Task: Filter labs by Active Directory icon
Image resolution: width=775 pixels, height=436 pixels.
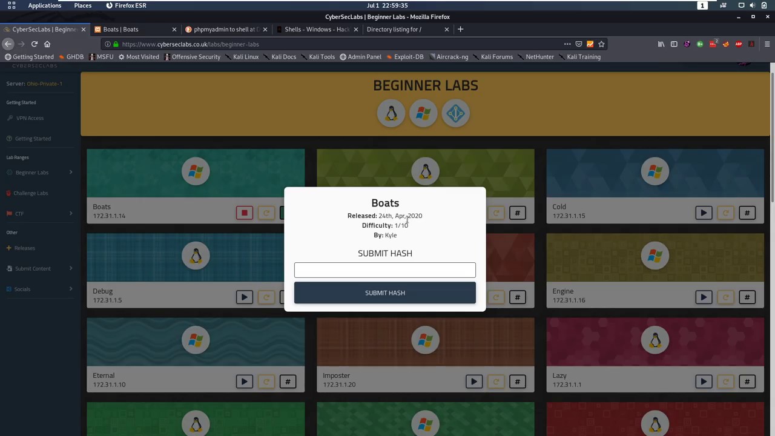Action: tap(456, 113)
